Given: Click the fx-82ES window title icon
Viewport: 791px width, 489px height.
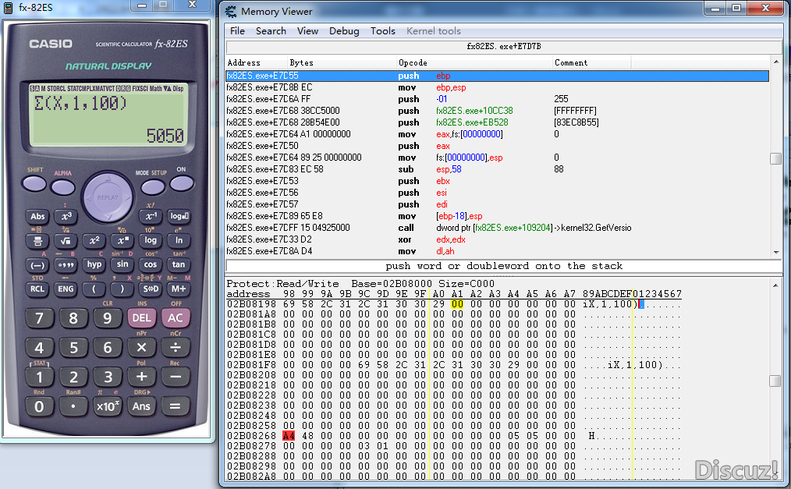Looking at the screenshot, I should [8, 8].
